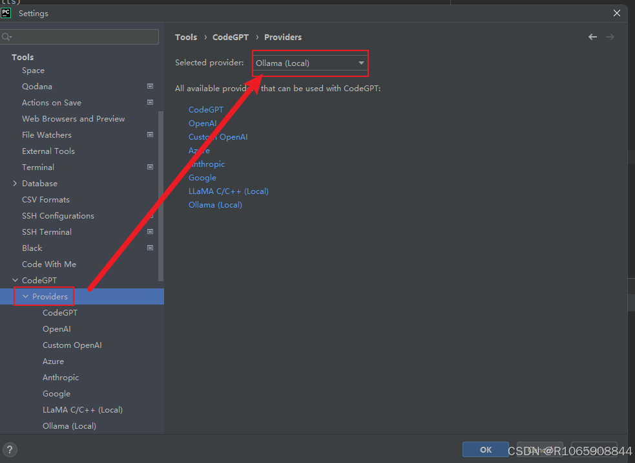Expand the Database tree node
635x463 pixels.
point(15,183)
